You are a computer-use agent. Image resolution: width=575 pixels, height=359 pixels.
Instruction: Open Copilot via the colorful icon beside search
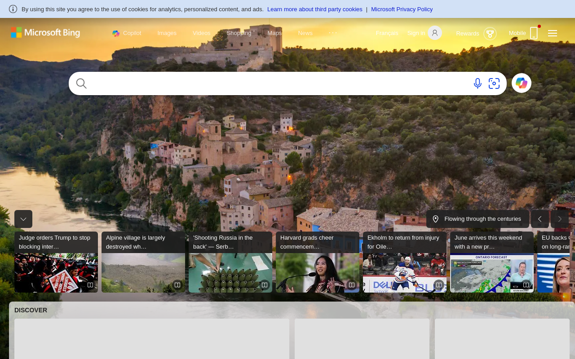521,83
